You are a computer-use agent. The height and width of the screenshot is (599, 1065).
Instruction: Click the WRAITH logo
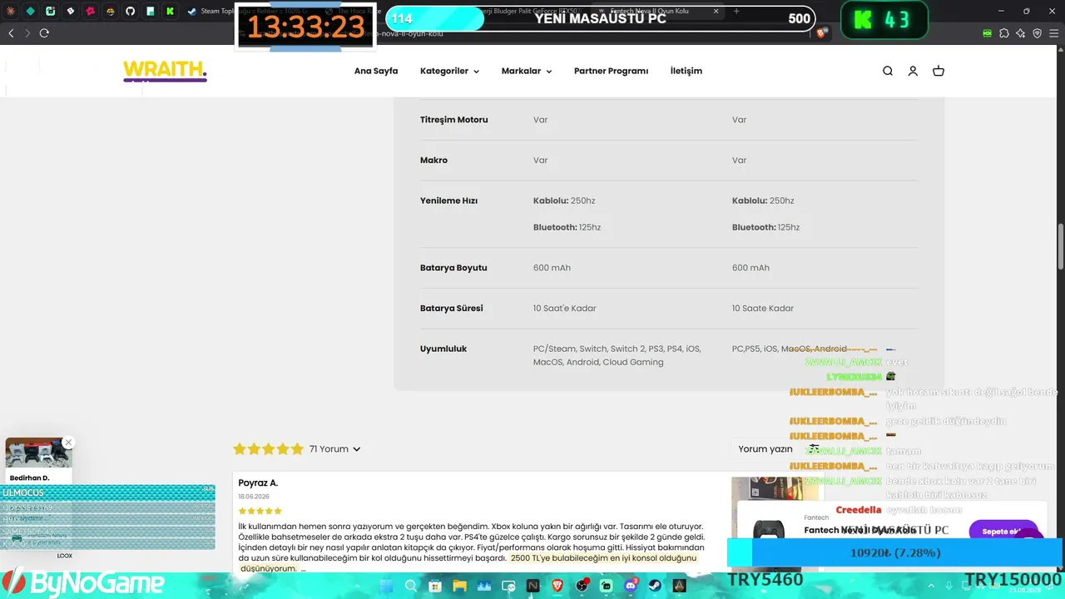coord(165,72)
